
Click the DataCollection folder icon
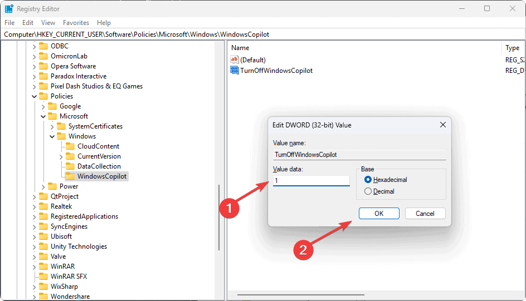[70, 166]
